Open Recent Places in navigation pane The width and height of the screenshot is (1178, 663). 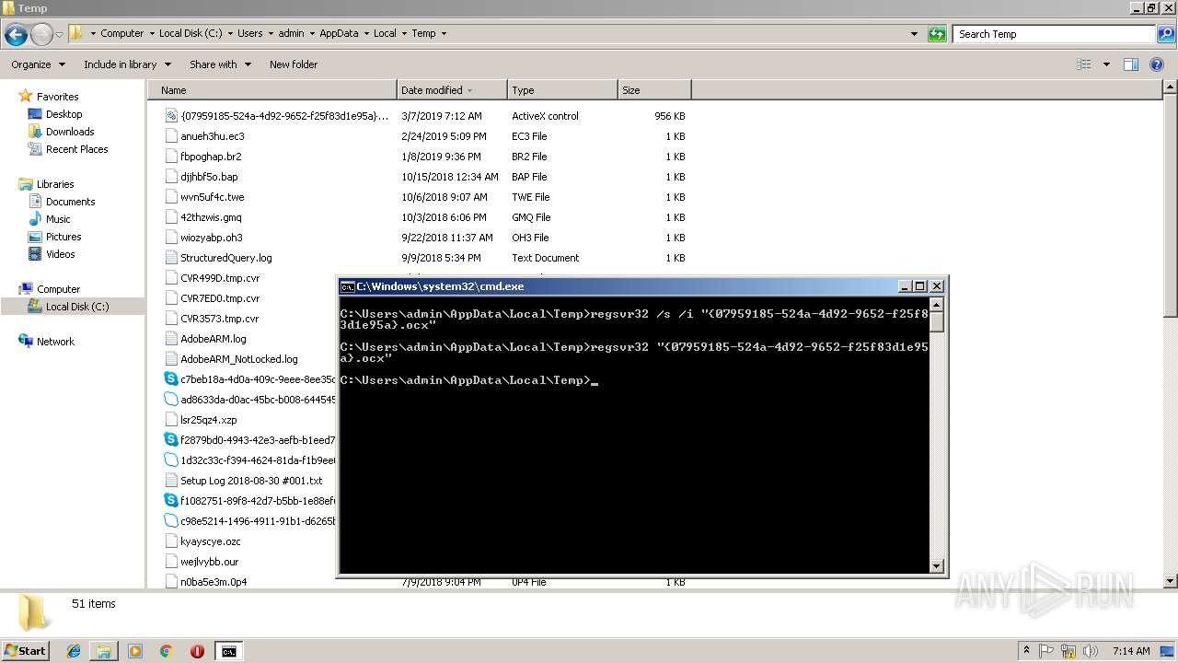[x=76, y=149]
